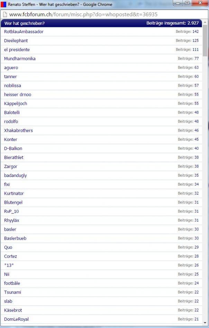Click the address bar URL field
The height and width of the screenshot is (328, 209).
click(x=83, y=15)
